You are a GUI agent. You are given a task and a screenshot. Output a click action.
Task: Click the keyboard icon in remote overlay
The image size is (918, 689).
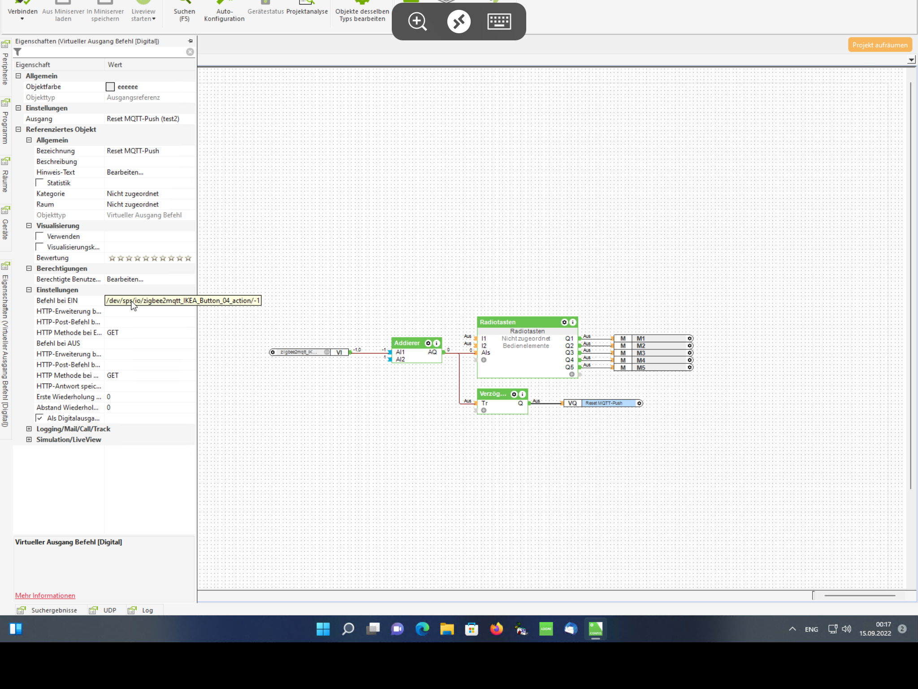(499, 21)
